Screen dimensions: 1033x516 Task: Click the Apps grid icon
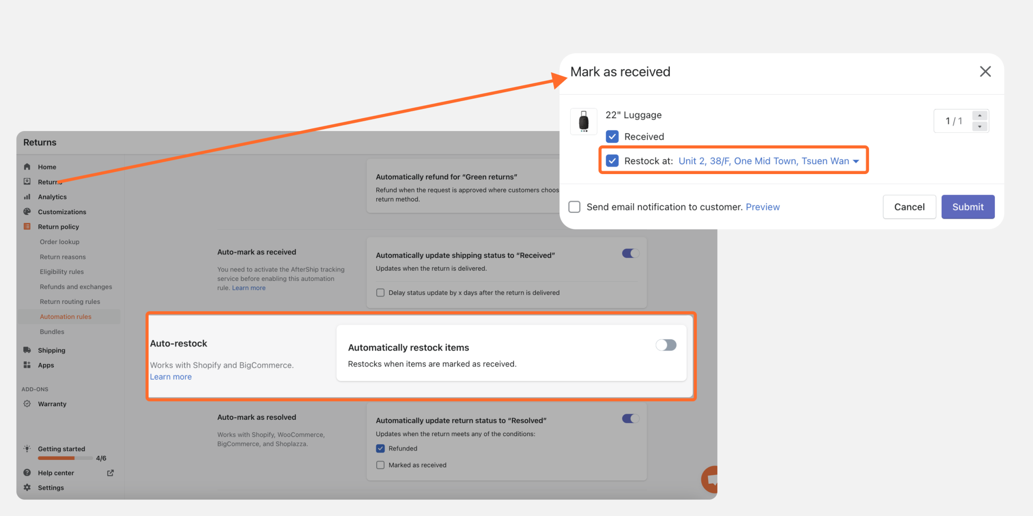pos(27,365)
